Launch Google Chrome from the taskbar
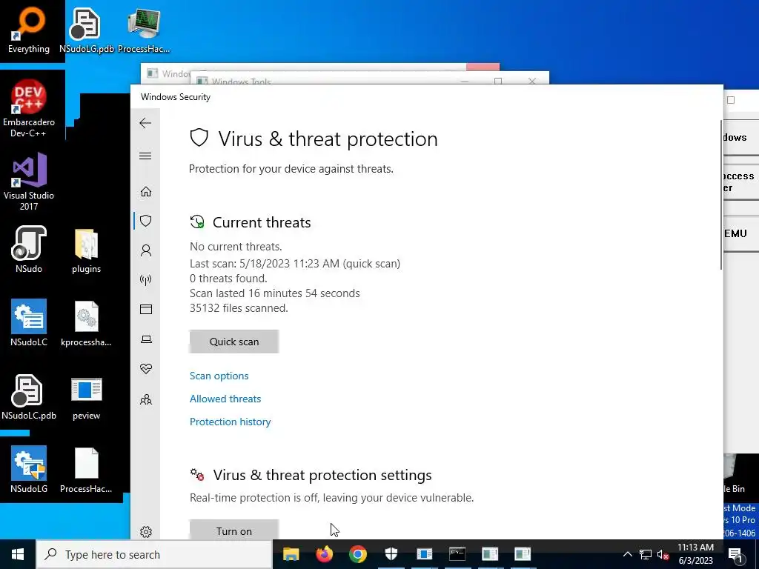Screen dimensions: 759x569 [358, 554]
